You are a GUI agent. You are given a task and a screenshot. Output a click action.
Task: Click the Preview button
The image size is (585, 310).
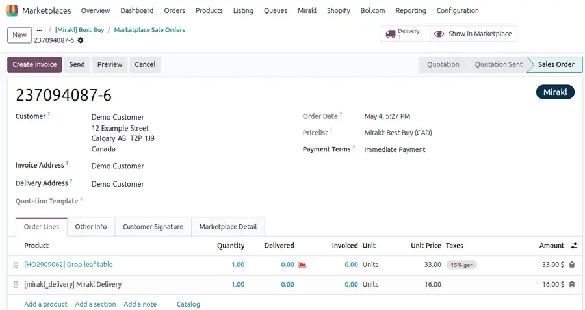click(110, 64)
